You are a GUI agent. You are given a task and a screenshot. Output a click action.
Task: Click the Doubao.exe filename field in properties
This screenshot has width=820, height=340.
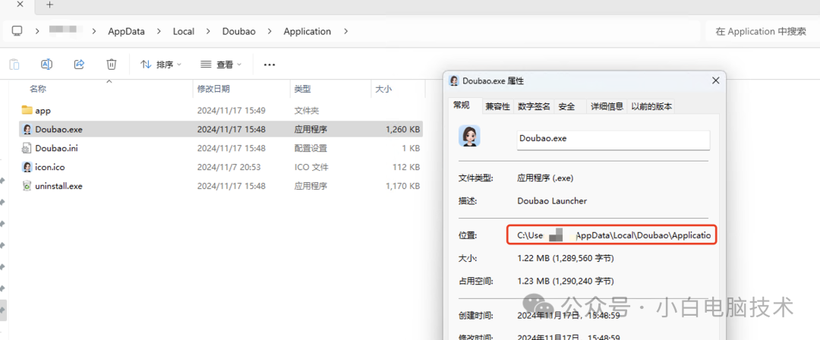click(613, 140)
